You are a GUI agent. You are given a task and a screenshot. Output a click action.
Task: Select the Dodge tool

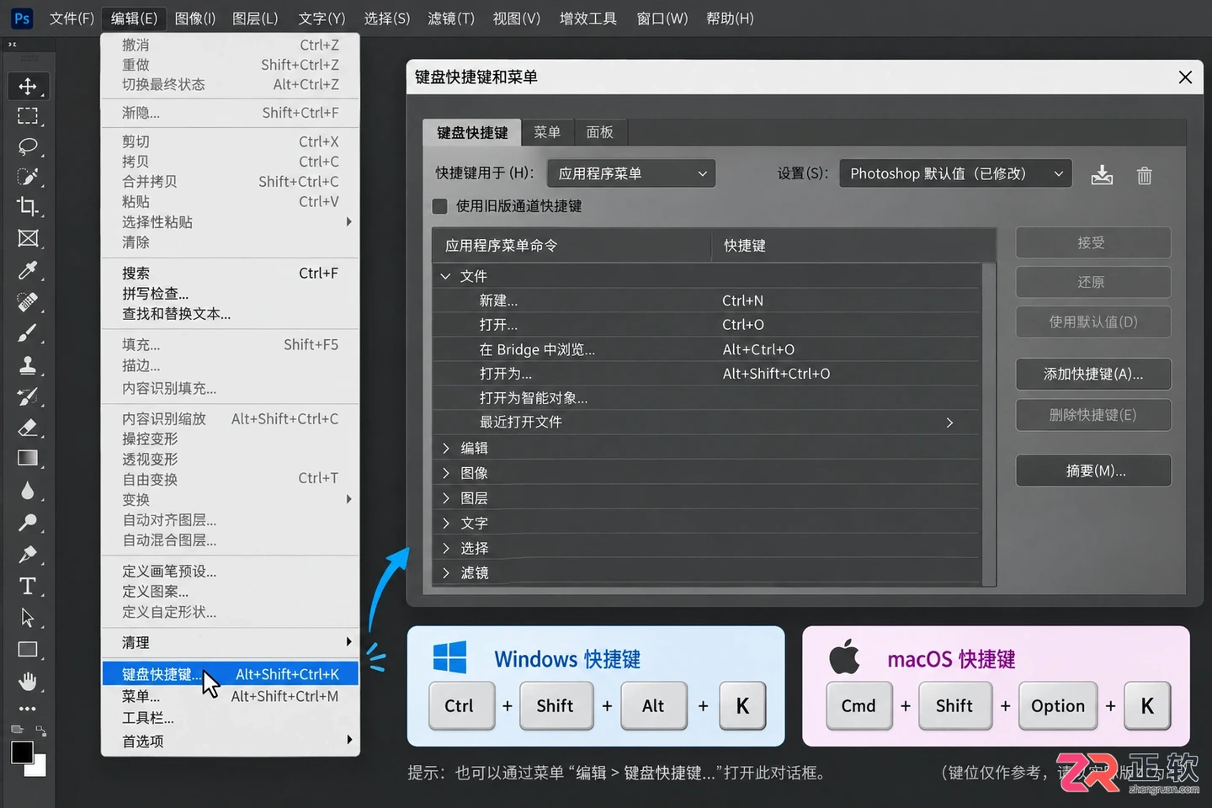(28, 523)
